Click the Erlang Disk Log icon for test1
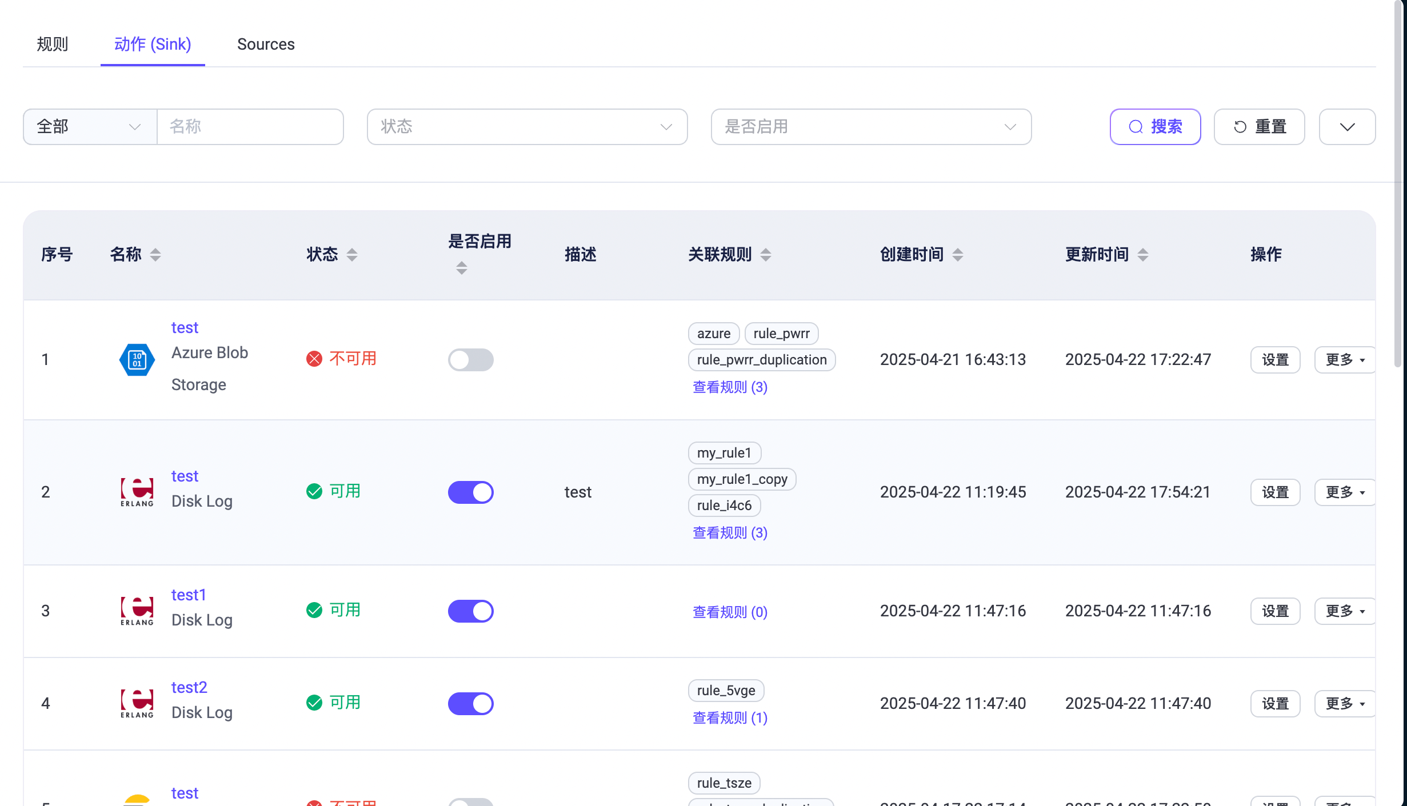1407x806 pixels. [x=137, y=611]
